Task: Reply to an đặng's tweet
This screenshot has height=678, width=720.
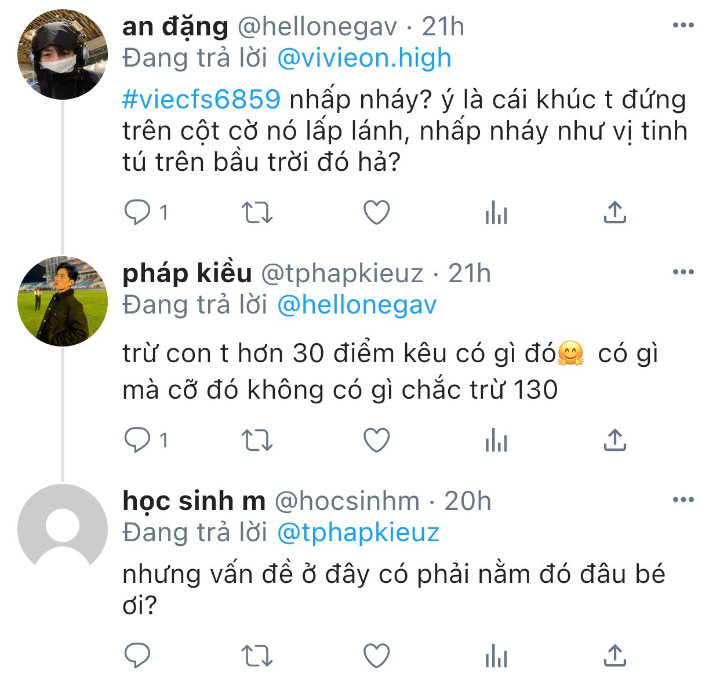Action: pyautogui.click(x=138, y=213)
